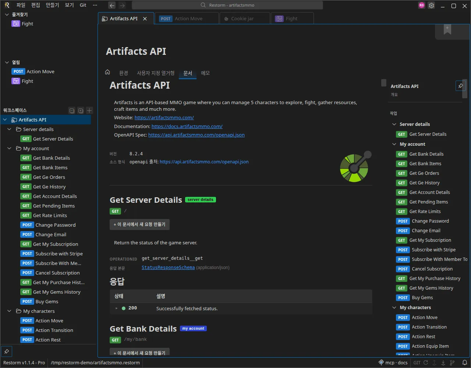Select the 메모 tab

tap(205, 73)
